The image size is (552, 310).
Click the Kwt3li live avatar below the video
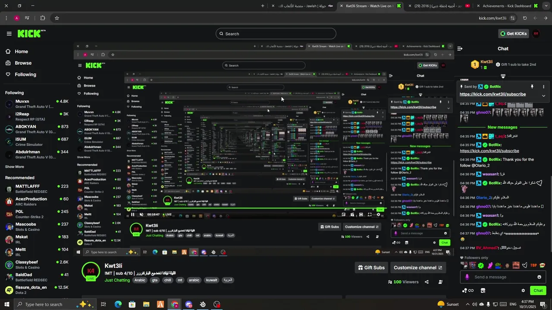tap(91, 271)
